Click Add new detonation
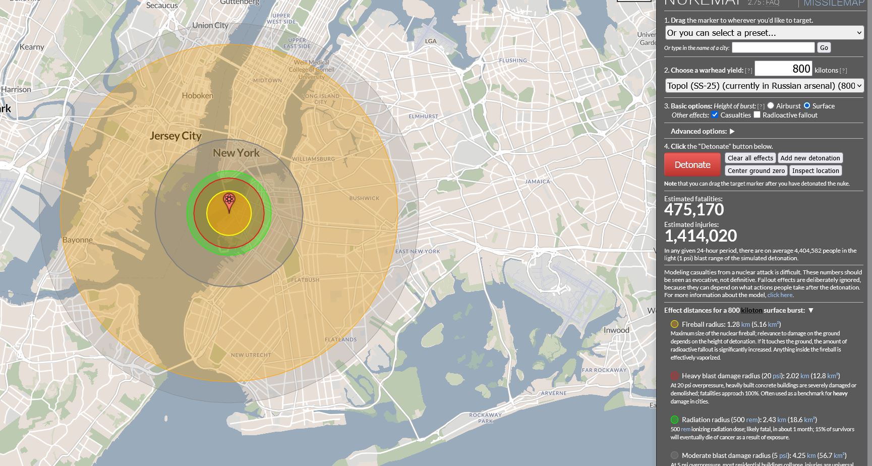Image resolution: width=872 pixels, height=466 pixels. (810, 158)
